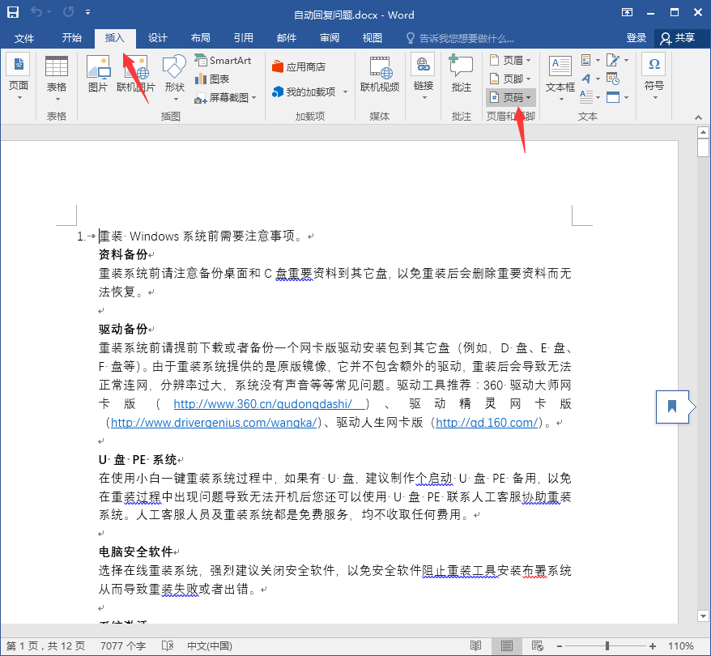Open the 形状 shapes dropdown
Viewport: 711px width, 656px height.
point(174,73)
